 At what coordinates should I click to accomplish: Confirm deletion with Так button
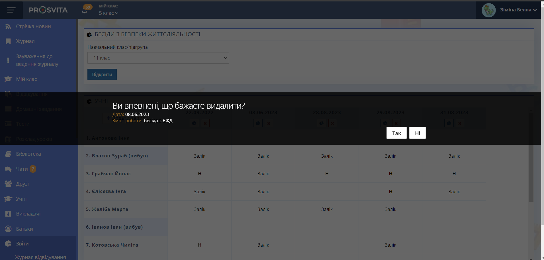point(396,133)
